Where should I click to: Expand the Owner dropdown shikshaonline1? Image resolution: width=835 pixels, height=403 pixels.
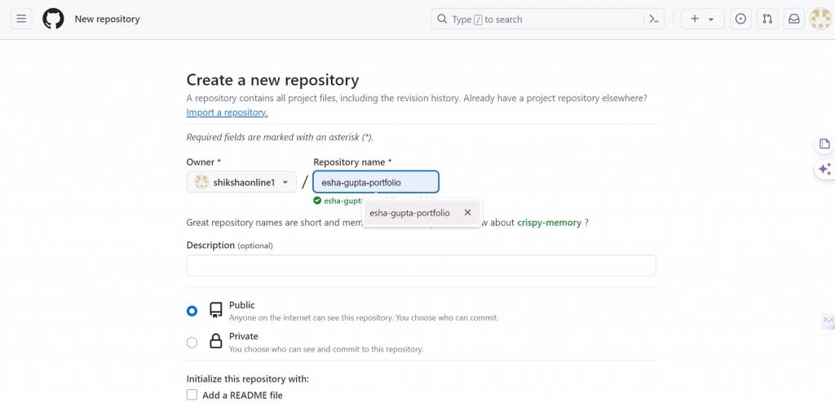coord(241,182)
